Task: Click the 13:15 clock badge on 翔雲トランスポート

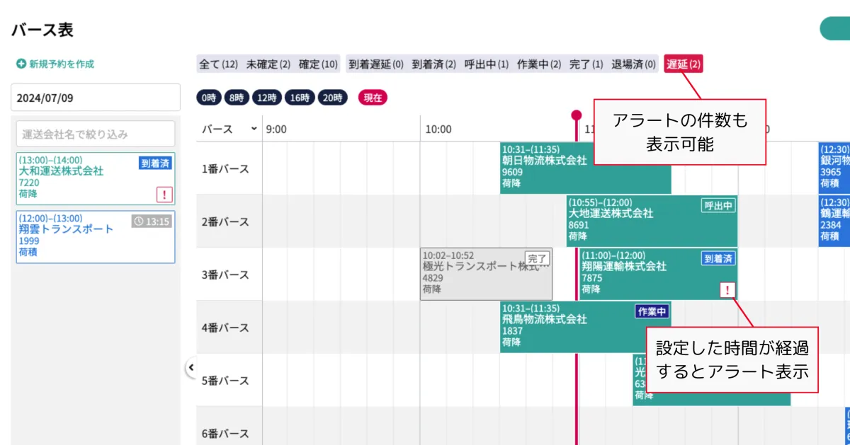Action: [152, 221]
